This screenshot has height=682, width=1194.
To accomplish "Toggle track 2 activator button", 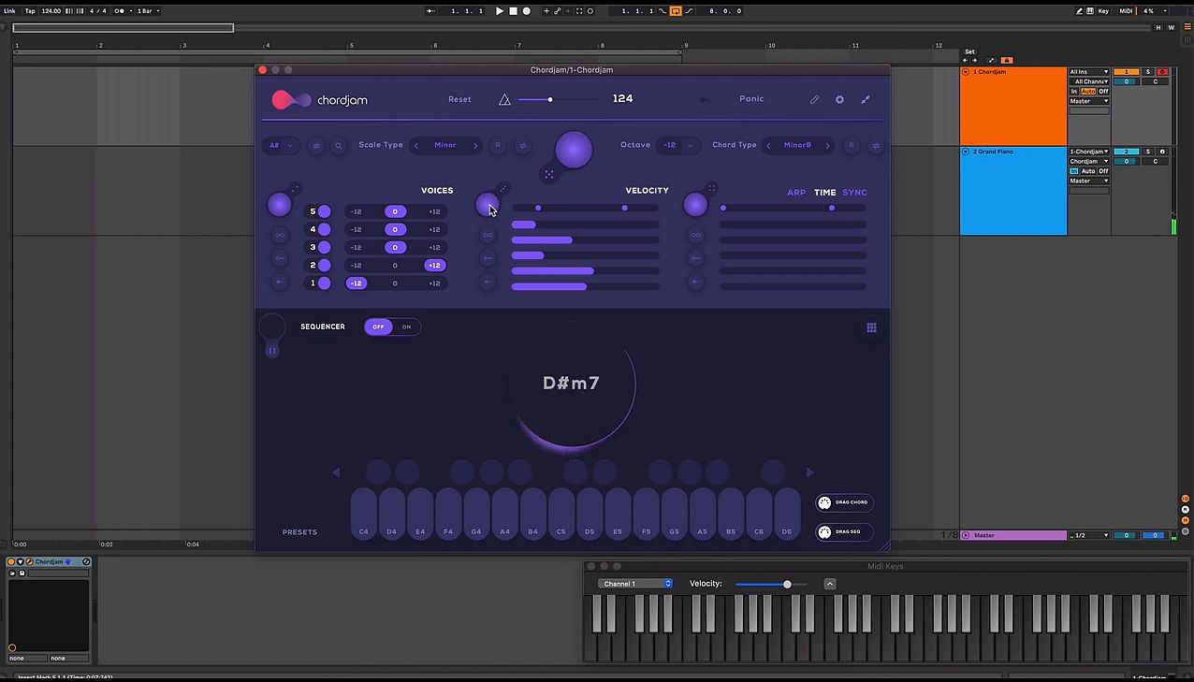I will pos(1126,152).
